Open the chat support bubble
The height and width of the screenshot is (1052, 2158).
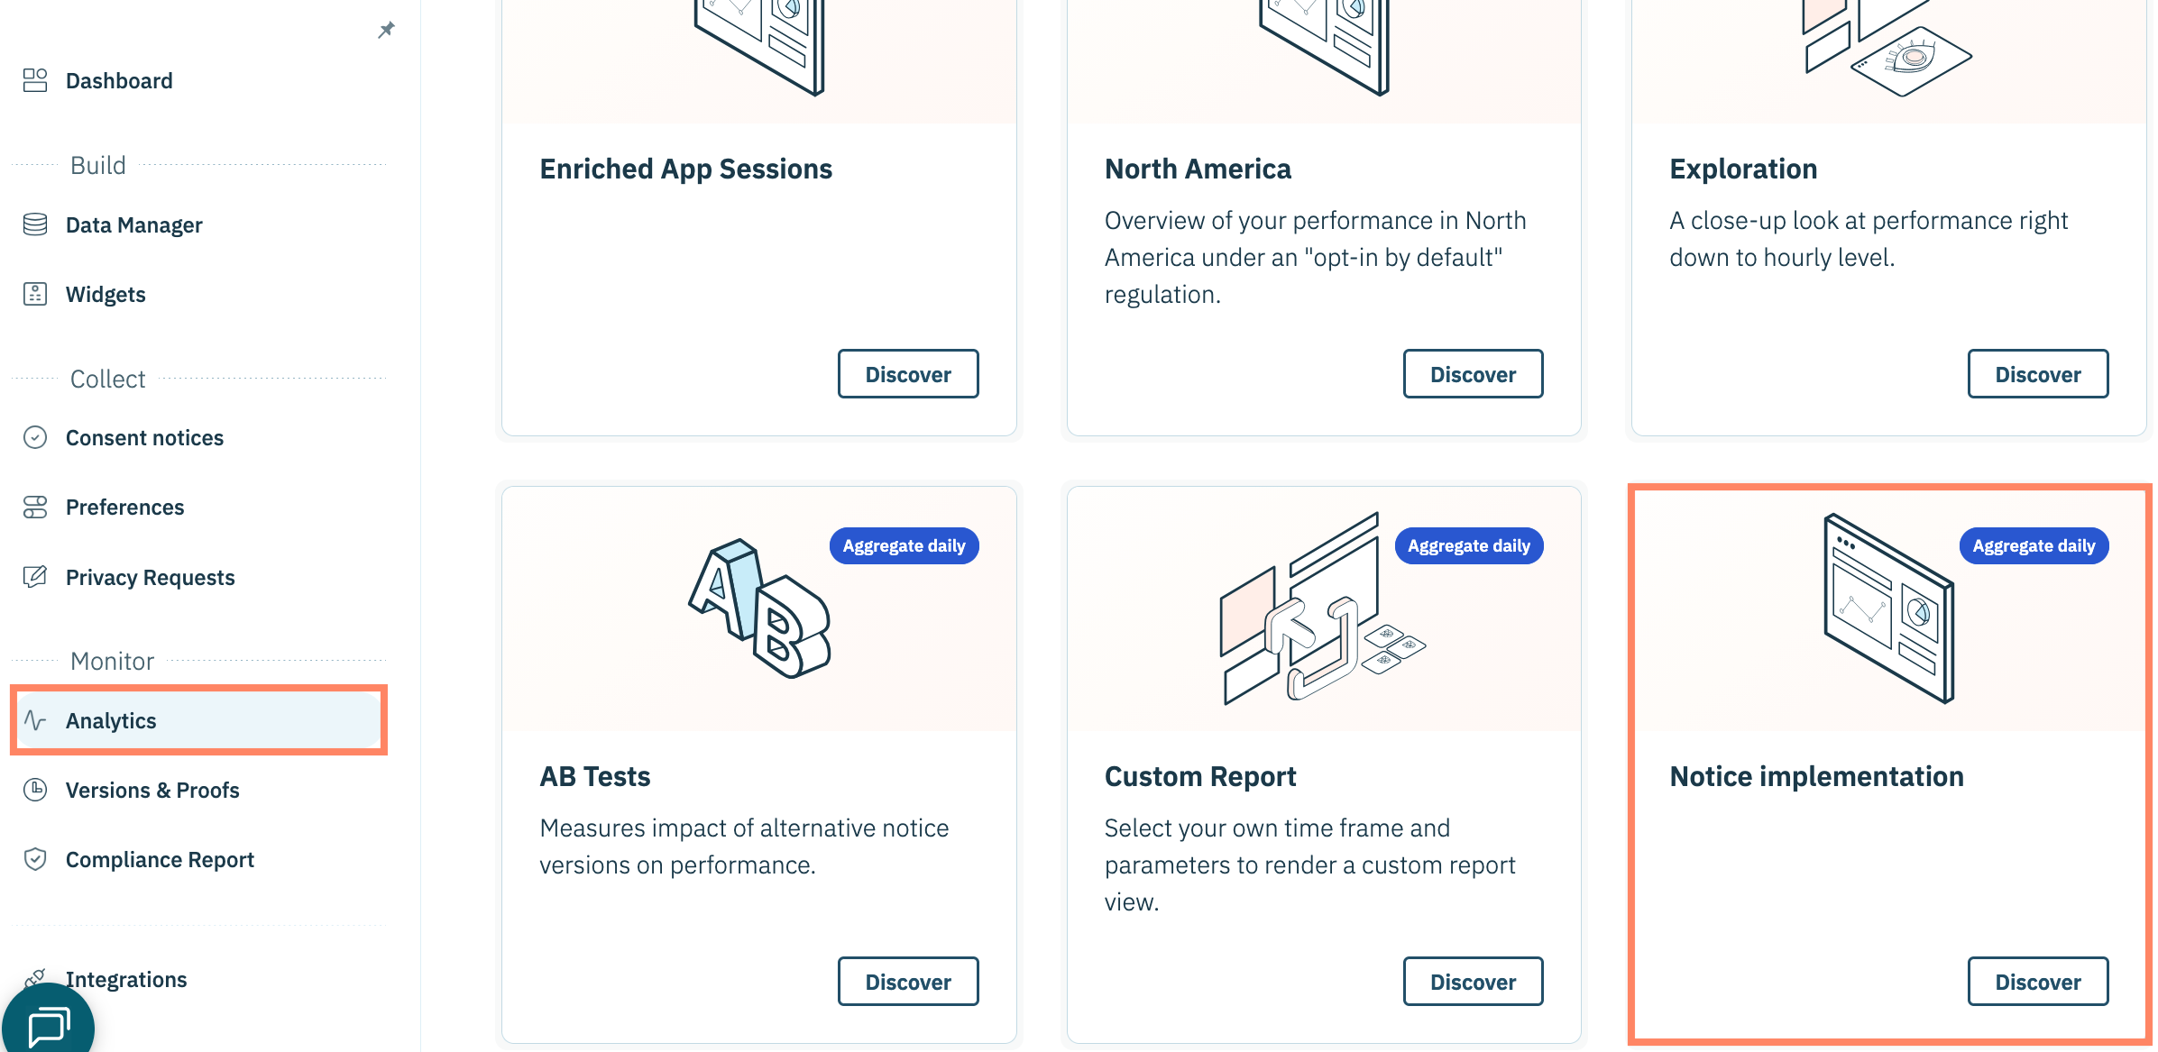point(48,1025)
